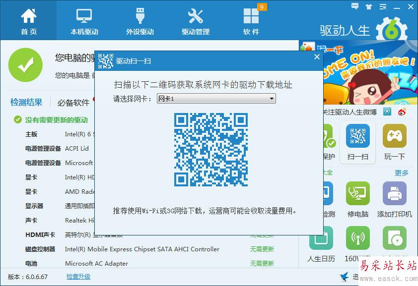Screen dimensions: 418x286
Task: Select the 磁盘控制器 driver row
Action: [149, 249]
